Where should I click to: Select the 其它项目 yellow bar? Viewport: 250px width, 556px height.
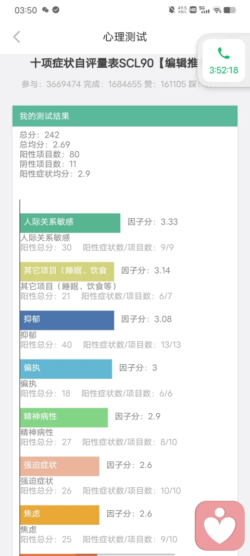pos(67,271)
